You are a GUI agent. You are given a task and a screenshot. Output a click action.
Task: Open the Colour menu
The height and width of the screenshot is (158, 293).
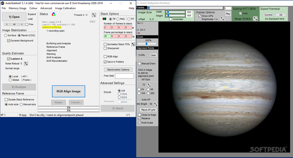(33, 8)
